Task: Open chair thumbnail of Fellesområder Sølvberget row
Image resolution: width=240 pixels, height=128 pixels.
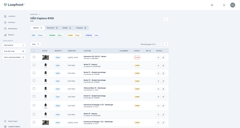Action: point(46,89)
